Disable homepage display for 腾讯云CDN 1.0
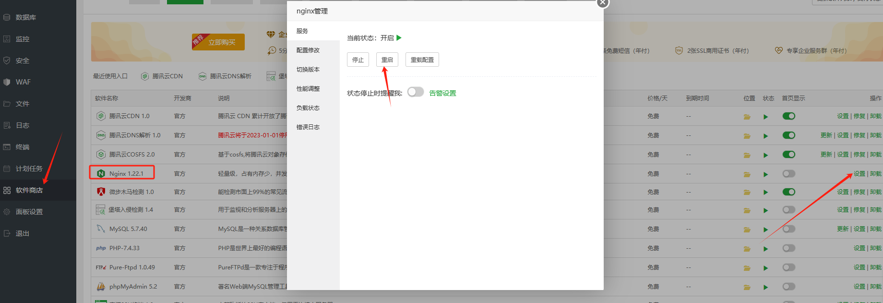Image resolution: width=883 pixels, height=303 pixels. tap(788, 116)
